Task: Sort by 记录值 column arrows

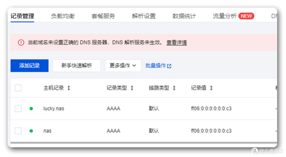Action: click(x=211, y=88)
